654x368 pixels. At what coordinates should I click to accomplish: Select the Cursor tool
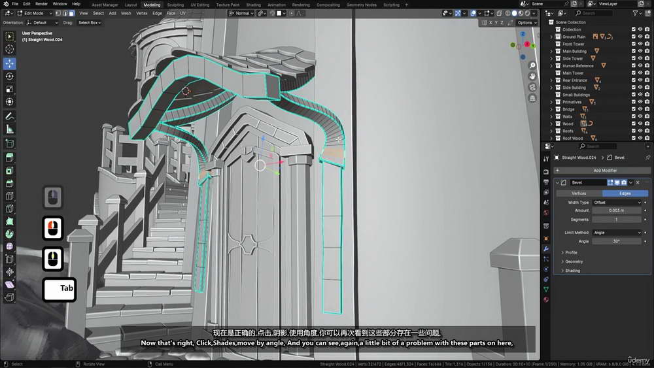coord(9,49)
